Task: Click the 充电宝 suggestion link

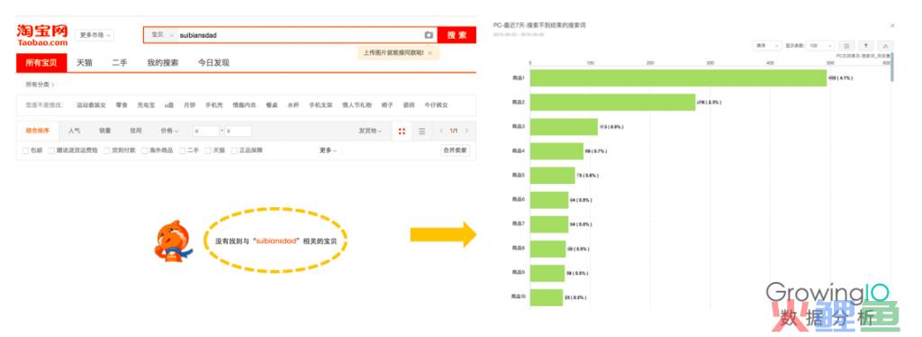Action: tap(146, 105)
